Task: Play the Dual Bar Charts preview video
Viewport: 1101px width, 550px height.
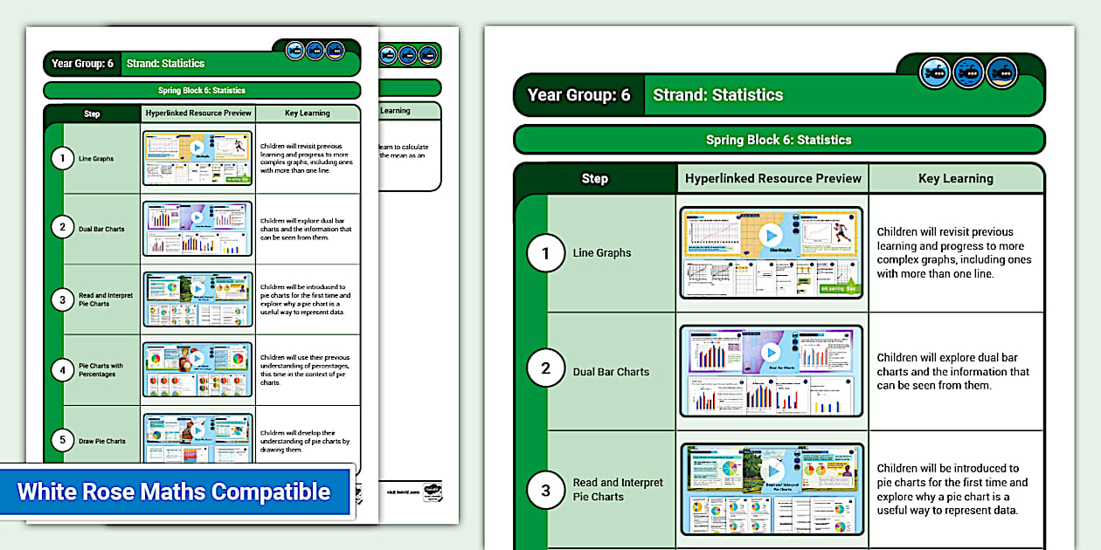Action: pos(771,352)
